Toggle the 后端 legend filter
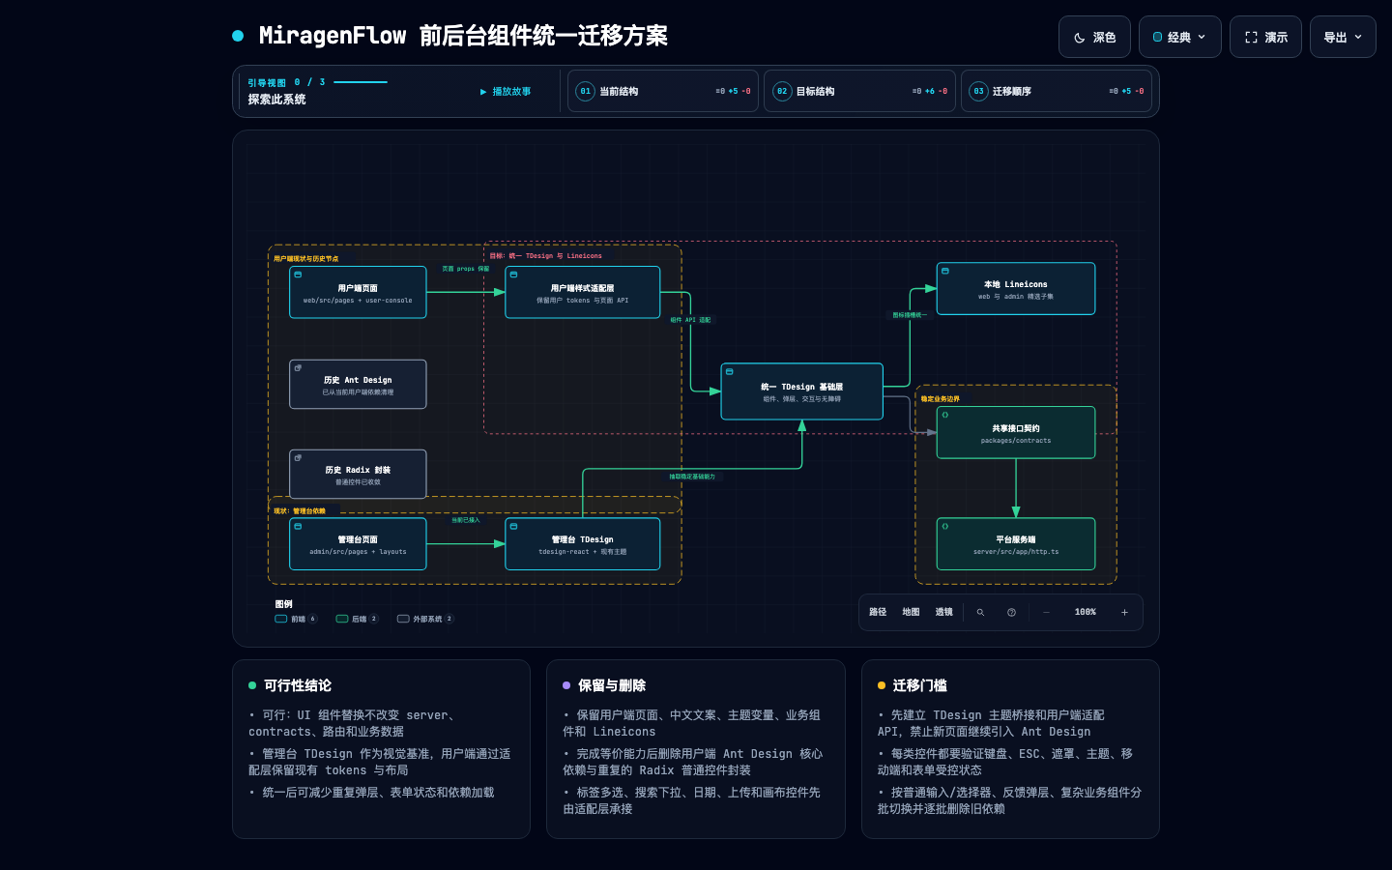The width and height of the screenshot is (1392, 870). (357, 619)
